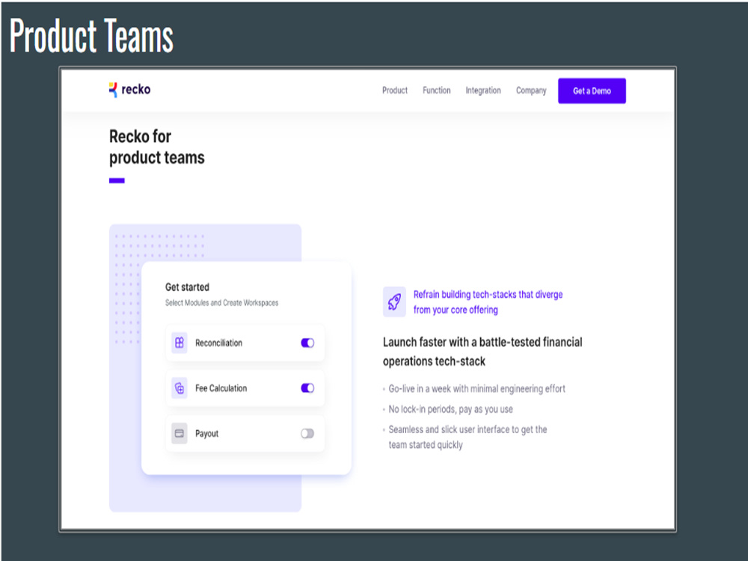Click the 'Recko for product teams' heading
Screen dimensions: 748x561
(156, 147)
